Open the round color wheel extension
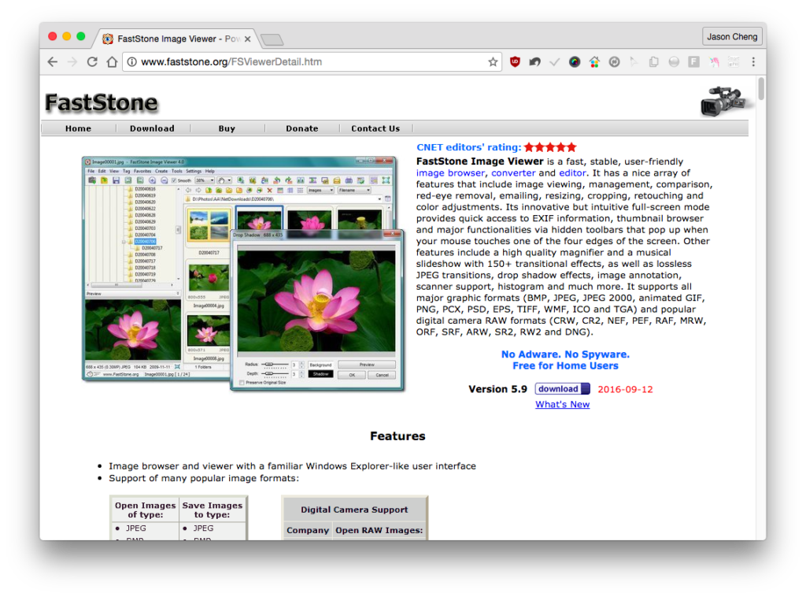This screenshot has width=806, height=597. coord(574,62)
